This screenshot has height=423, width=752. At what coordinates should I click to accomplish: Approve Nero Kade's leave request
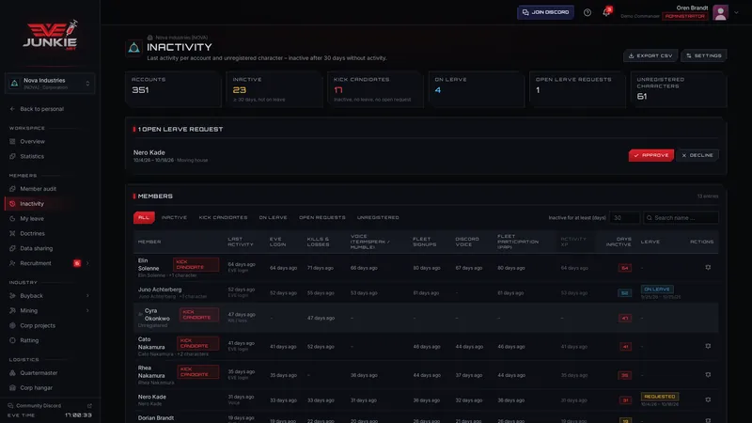point(650,155)
